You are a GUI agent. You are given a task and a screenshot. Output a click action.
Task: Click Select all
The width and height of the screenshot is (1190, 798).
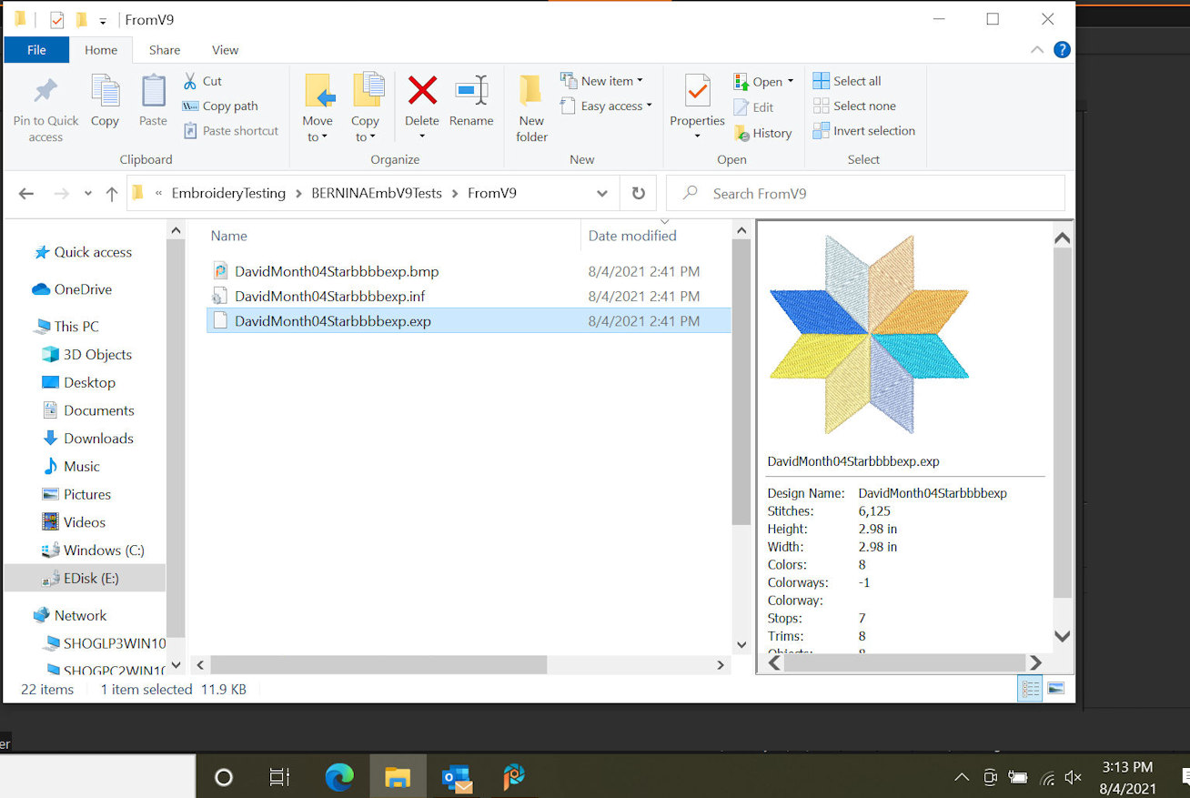pyautogui.click(x=847, y=81)
